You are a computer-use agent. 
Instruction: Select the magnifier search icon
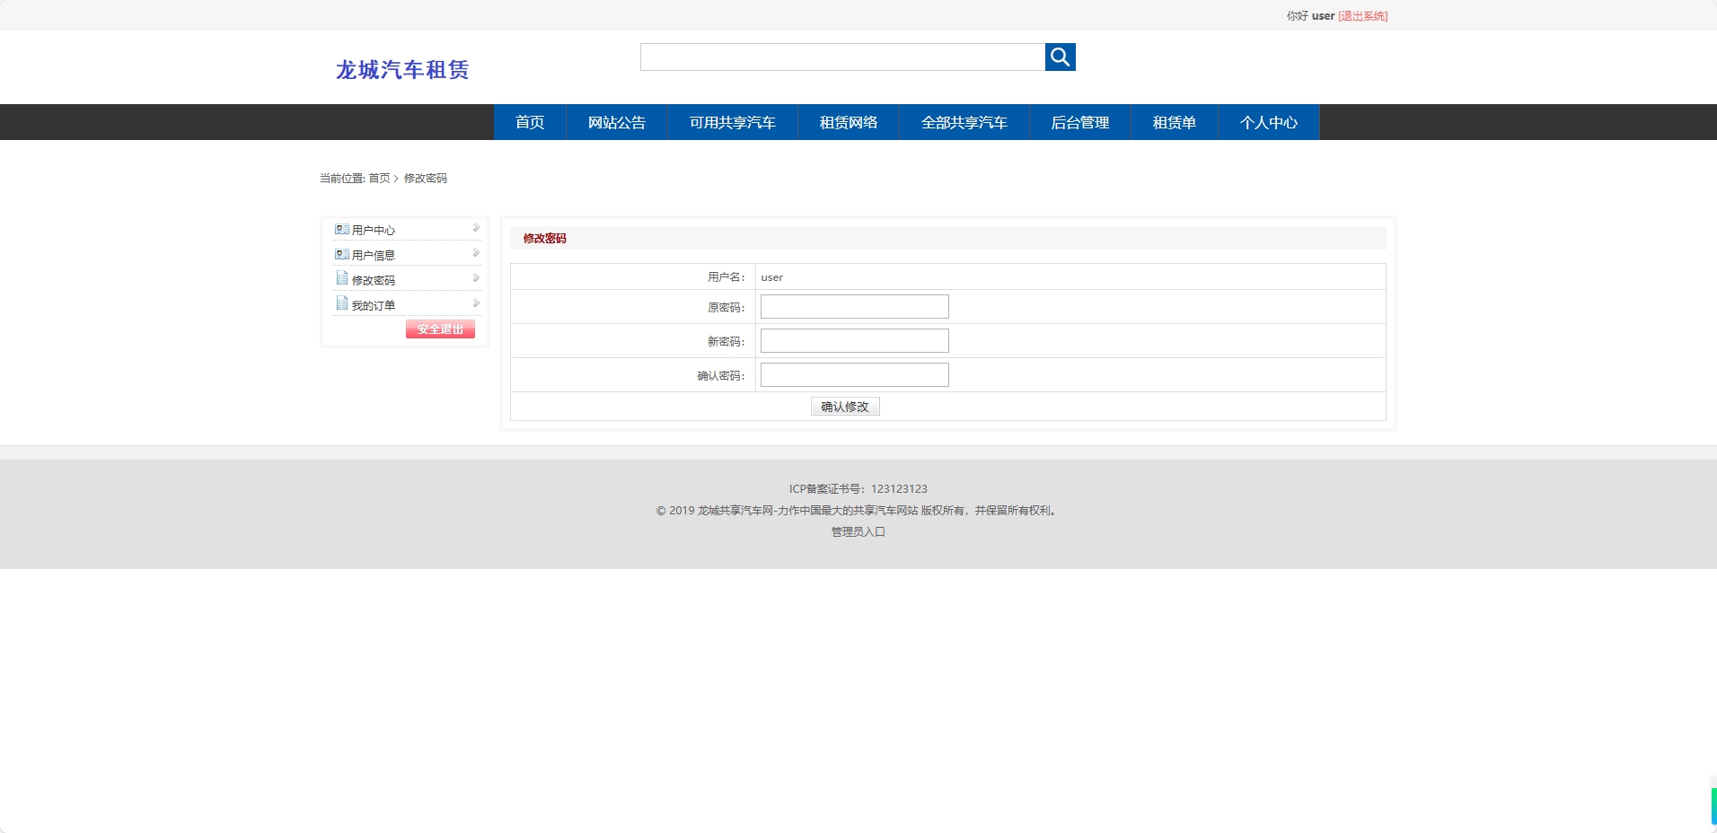(1061, 57)
